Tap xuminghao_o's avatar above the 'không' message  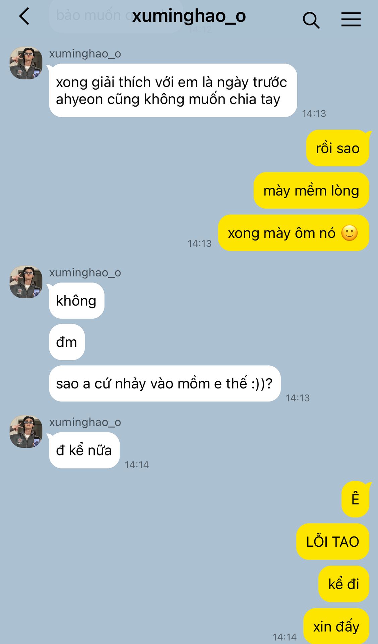coord(26,282)
